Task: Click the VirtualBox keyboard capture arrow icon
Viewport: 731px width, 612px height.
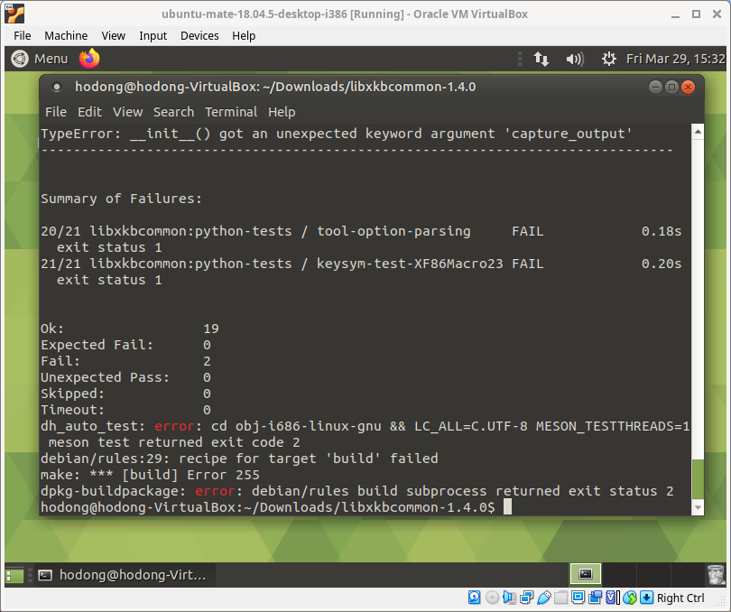Action: [646, 598]
